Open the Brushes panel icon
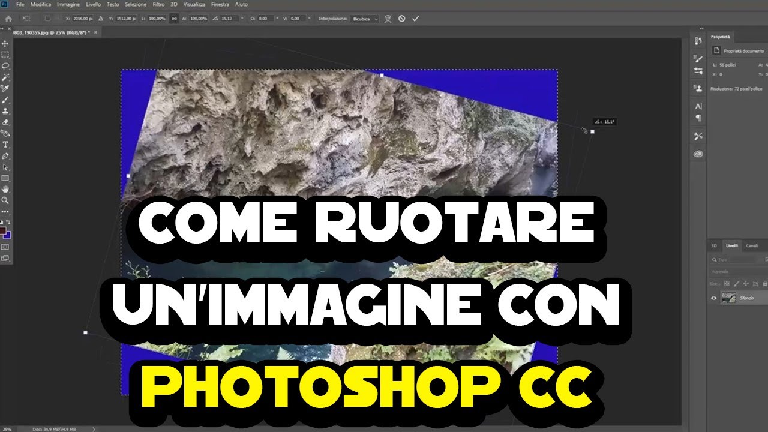The image size is (768, 432). (x=698, y=58)
